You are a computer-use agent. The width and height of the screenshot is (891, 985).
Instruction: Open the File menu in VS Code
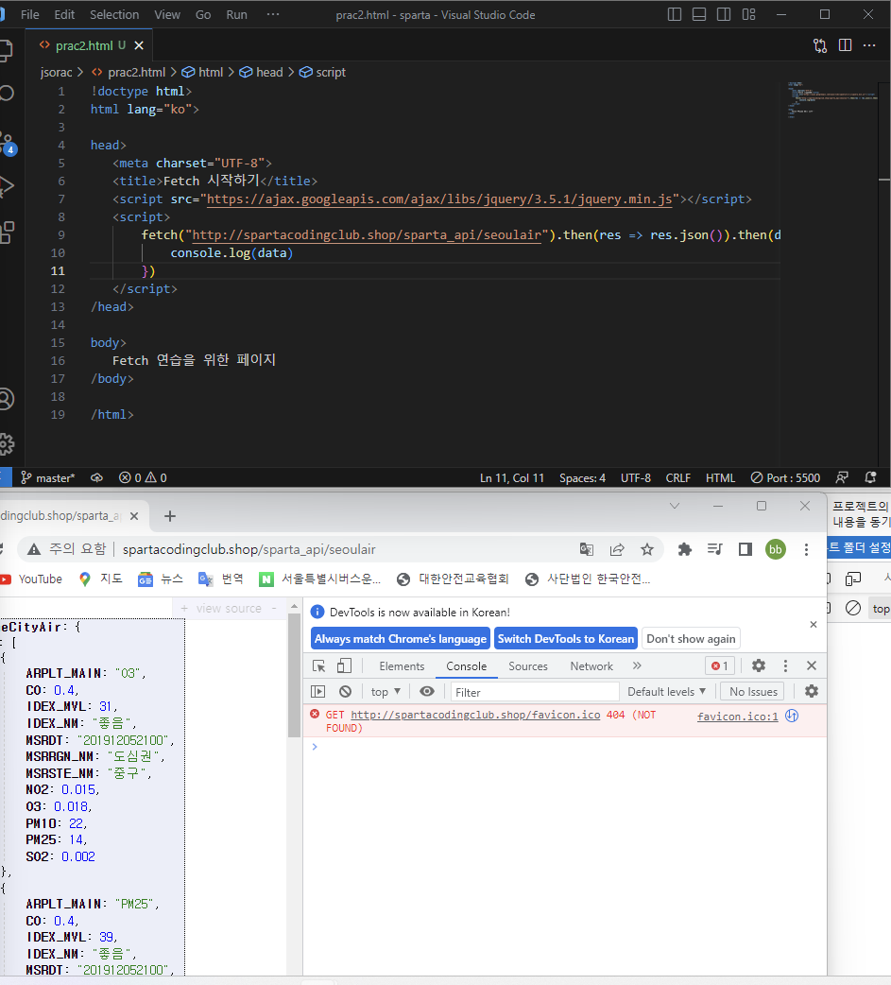29,14
